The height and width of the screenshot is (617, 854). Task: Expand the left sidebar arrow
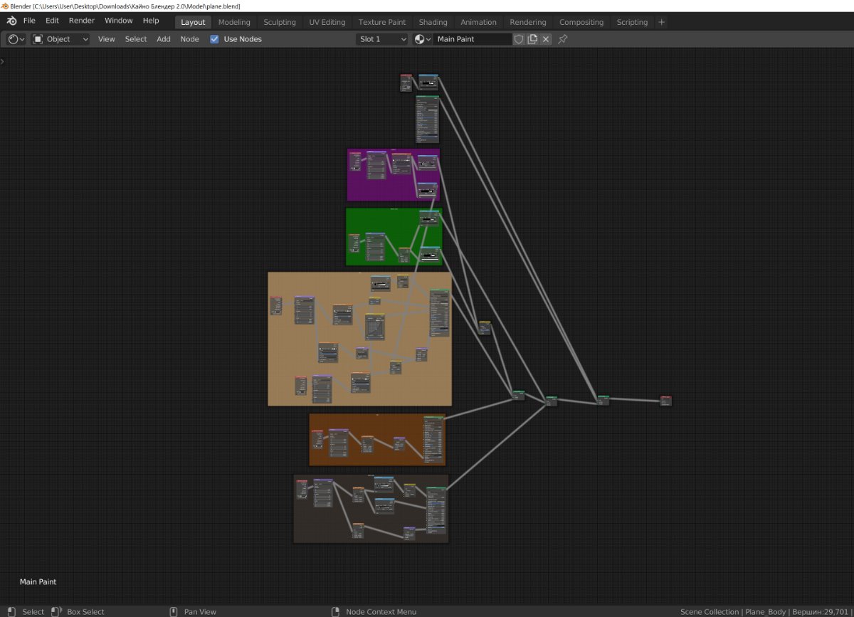click(x=3, y=61)
